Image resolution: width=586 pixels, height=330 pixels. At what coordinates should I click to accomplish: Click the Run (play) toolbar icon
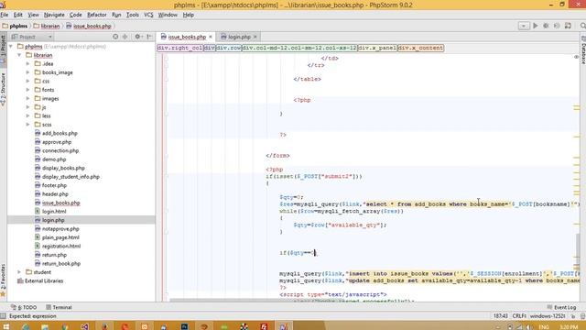[x=536, y=26]
